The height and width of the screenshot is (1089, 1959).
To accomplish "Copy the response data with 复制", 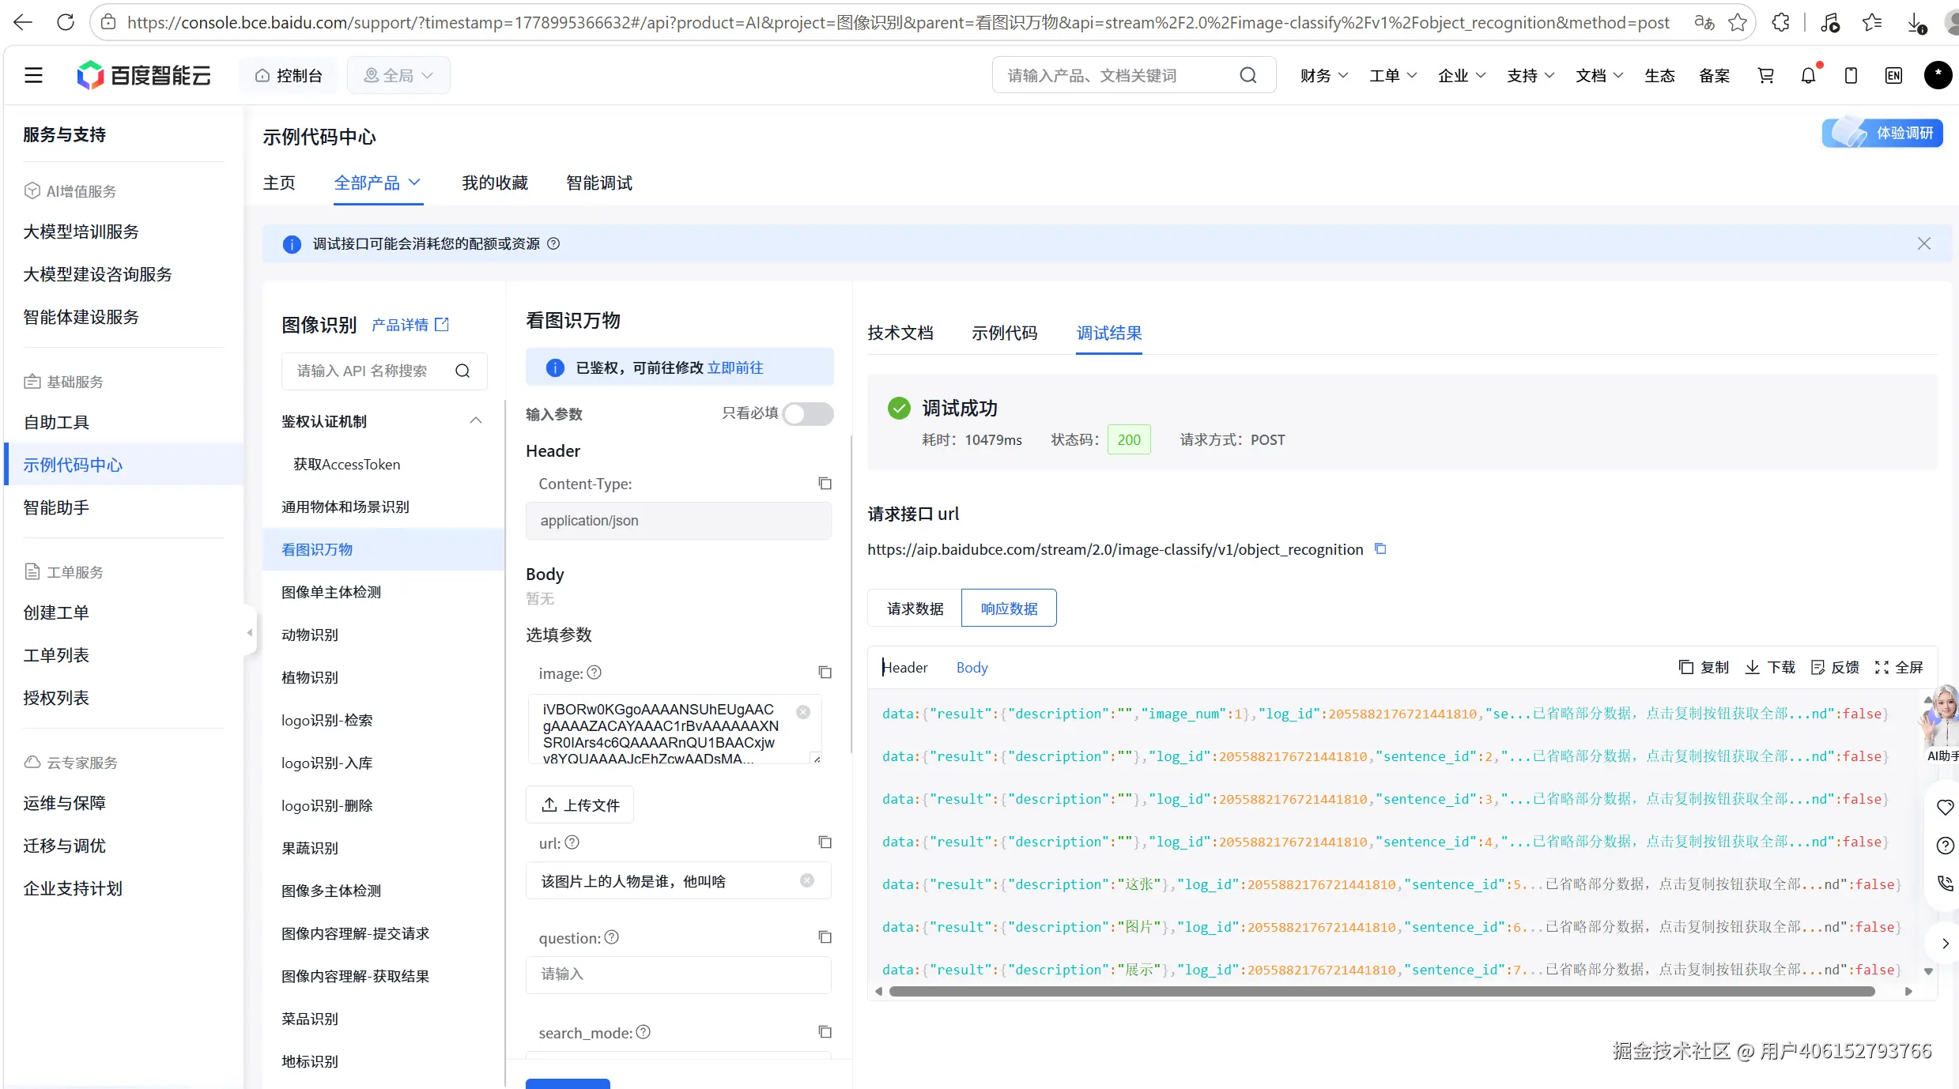I will click(1704, 667).
